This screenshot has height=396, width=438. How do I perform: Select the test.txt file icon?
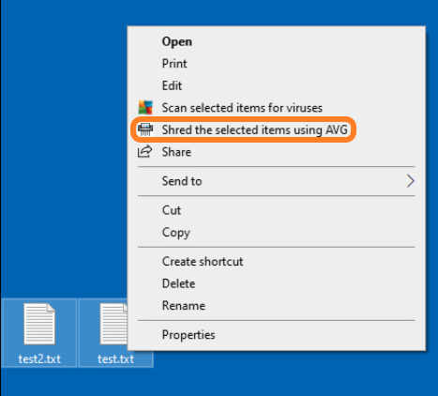click(113, 324)
